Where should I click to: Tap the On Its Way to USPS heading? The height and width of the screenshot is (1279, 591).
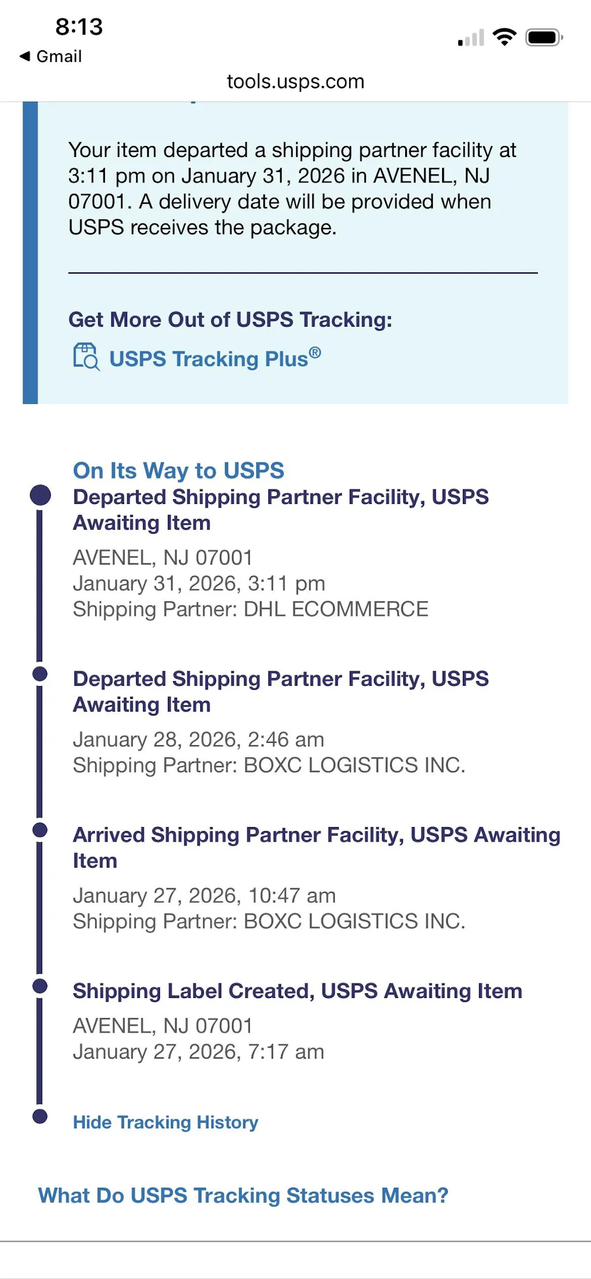[178, 470]
